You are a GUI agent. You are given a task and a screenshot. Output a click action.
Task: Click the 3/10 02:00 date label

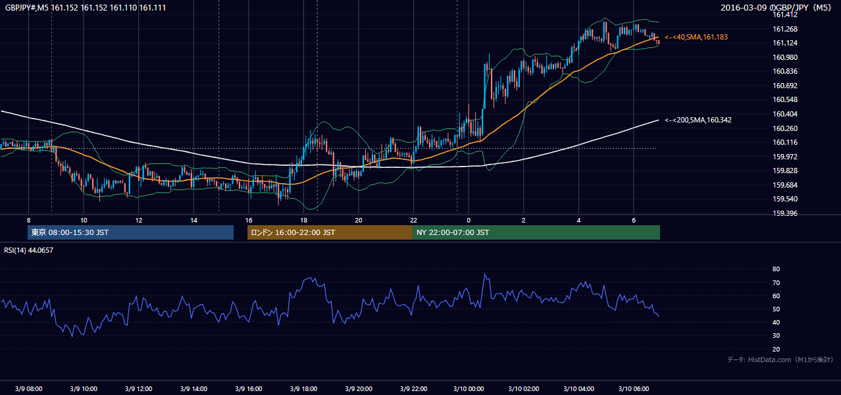(x=523, y=389)
